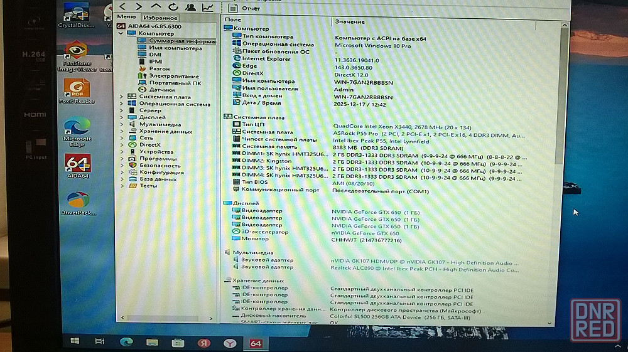Image resolution: width=628 pixels, height=352 pixels.
Task: Click the Forward navigation arrow in toolbar
Action: [139, 8]
